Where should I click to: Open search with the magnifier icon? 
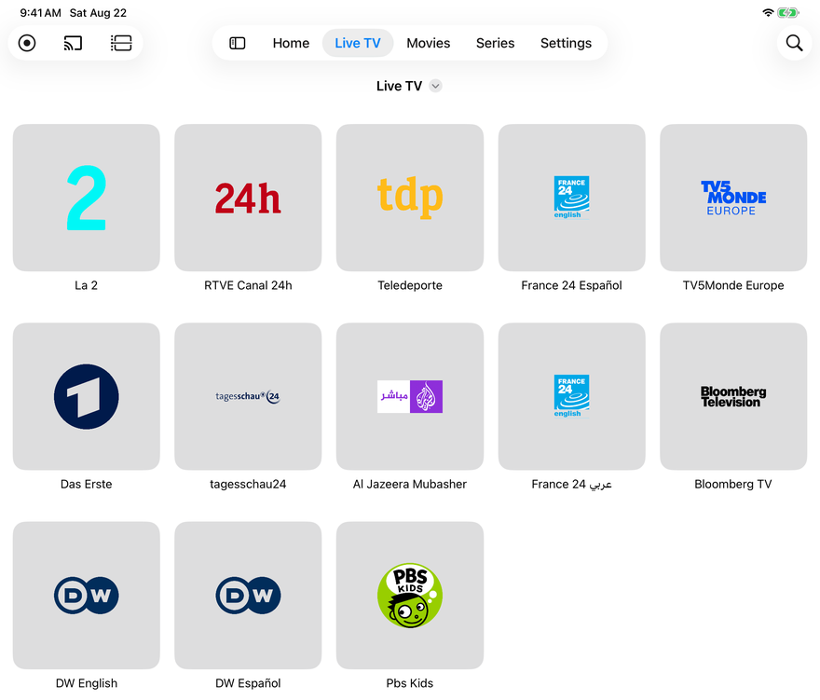(x=794, y=43)
